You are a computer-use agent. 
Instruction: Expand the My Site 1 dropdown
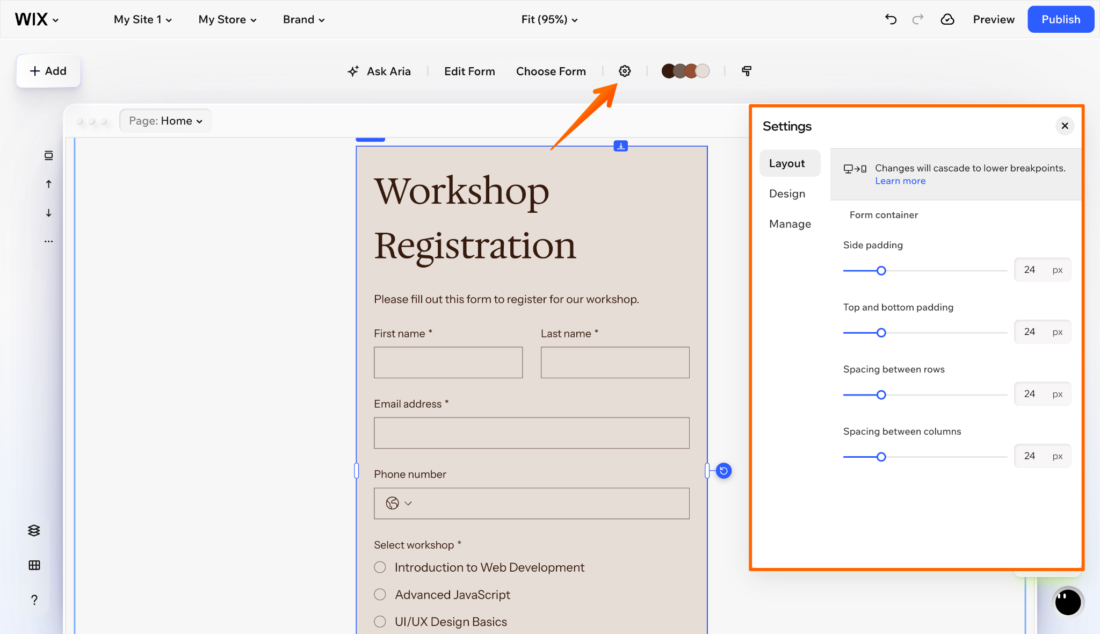143,19
